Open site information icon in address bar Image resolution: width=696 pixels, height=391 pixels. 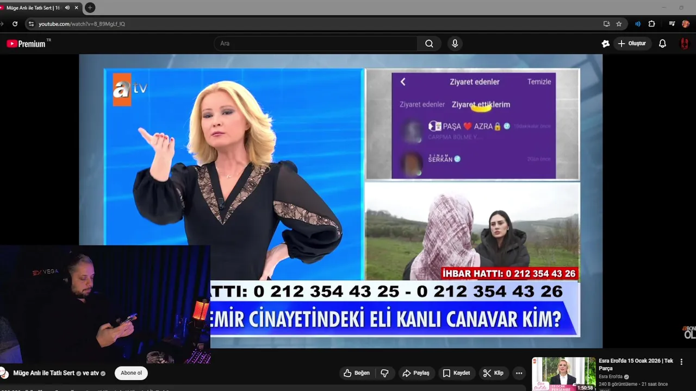[31, 24]
